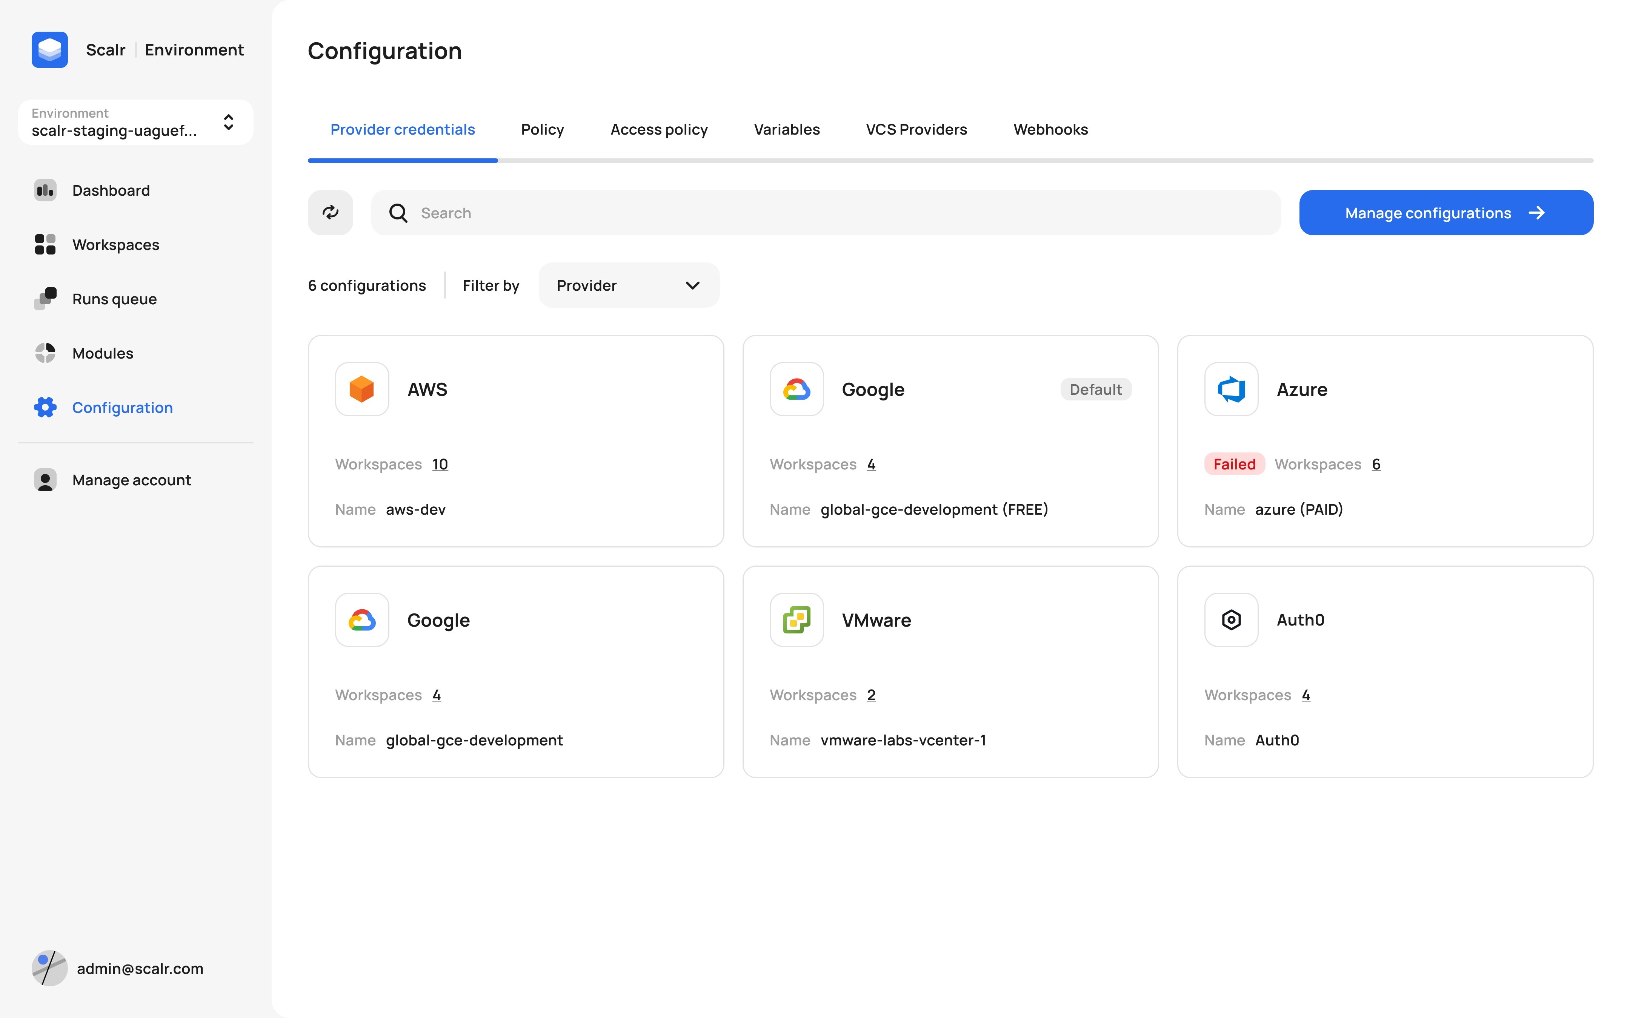Open the AWS workspaces count link 10

point(440,465)
